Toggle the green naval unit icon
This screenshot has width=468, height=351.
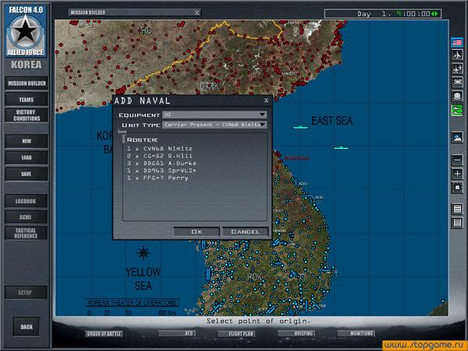[x=457, y=110]
